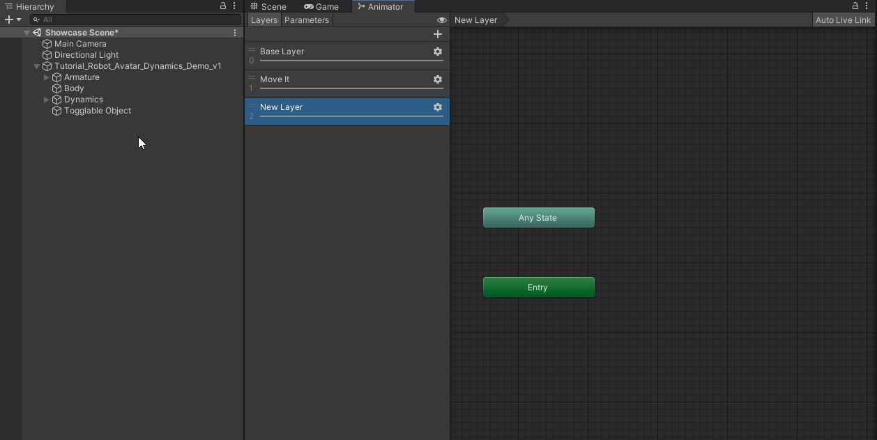Screen dimensions: 877x440
Task: Click the search magnifier icon in Hierarchy
Action: click(x=36, y=19)
